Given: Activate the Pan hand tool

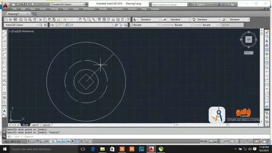Looking at the screenshot, I should click(80, 20).
